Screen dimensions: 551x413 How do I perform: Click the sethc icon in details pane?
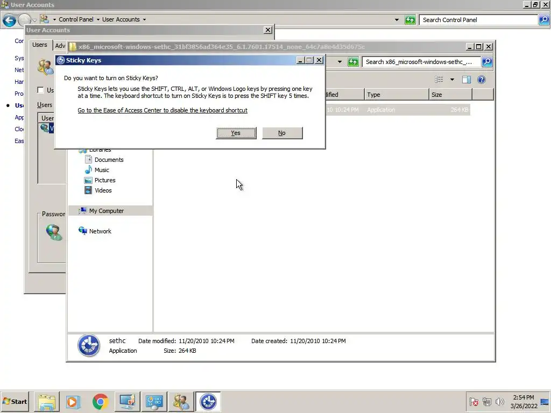pyautogui.click(x=89, y=346)
